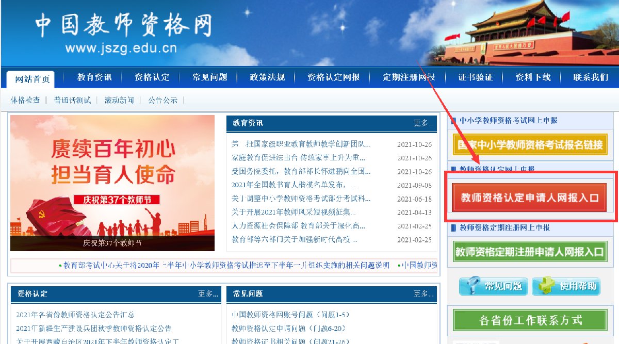Open 2021年各省份教师资格认定公告汇总 link

click(x=75, y=315)
